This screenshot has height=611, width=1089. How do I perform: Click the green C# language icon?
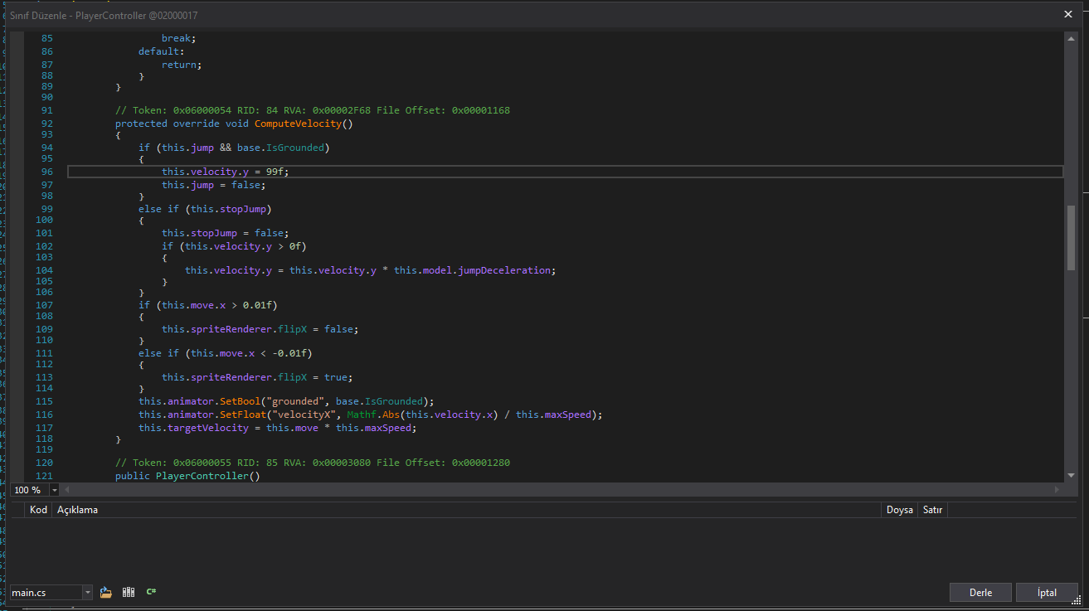click(x=151, y=592)
